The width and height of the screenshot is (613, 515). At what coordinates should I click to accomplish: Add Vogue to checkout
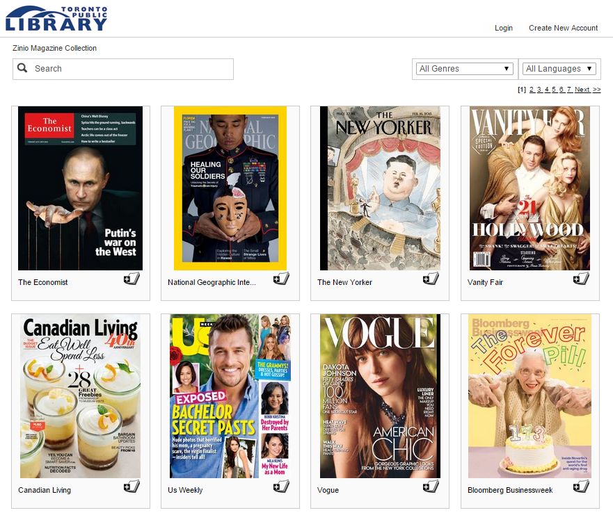click(x=431, y=486)
